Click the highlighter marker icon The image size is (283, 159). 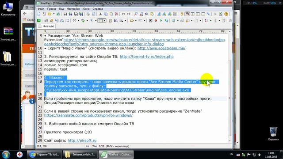pos(51,21)
